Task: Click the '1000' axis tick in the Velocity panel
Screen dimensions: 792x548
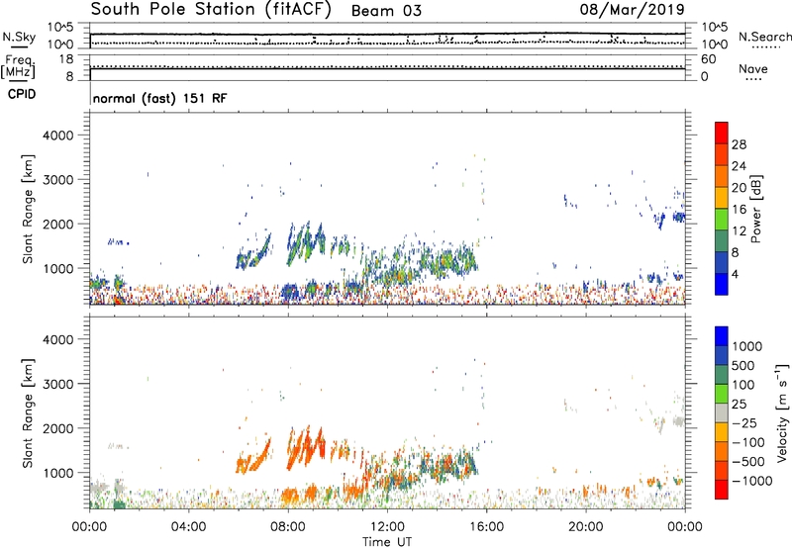Action: coord(58,473)
